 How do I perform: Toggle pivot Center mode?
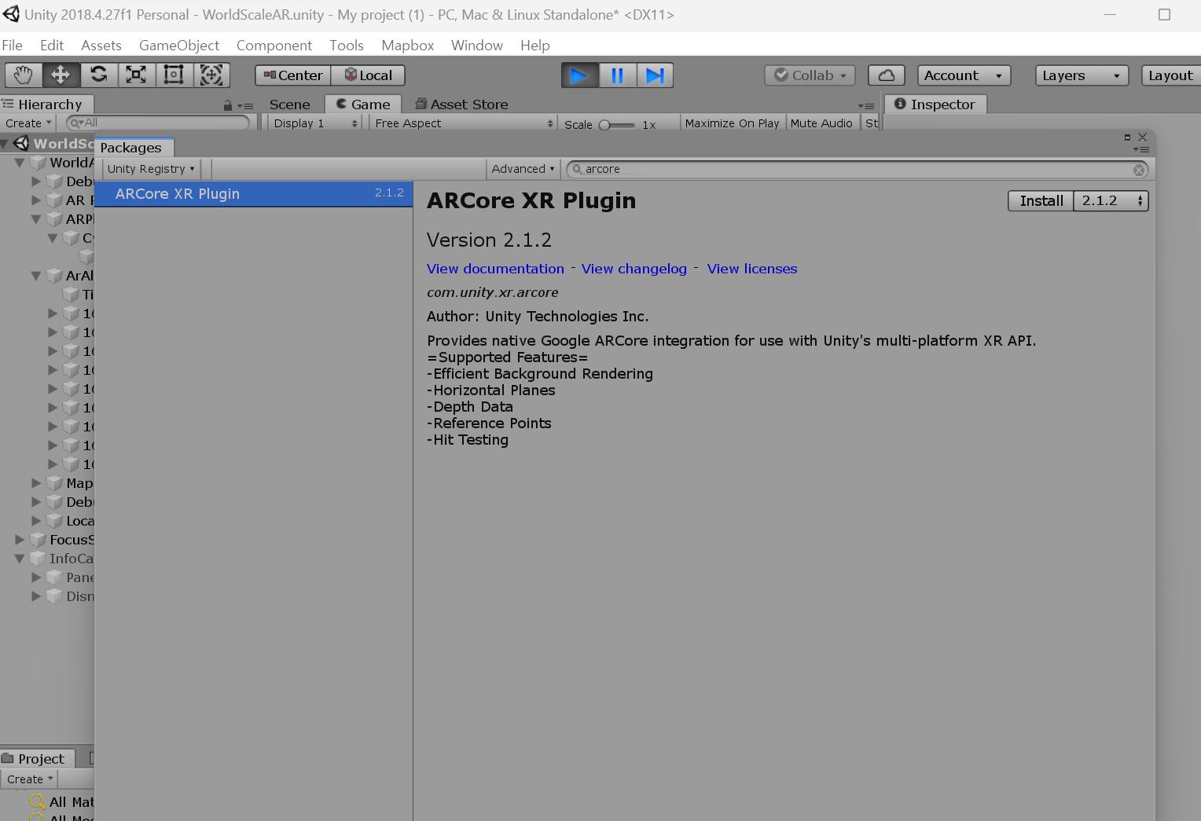pos(293,75)
